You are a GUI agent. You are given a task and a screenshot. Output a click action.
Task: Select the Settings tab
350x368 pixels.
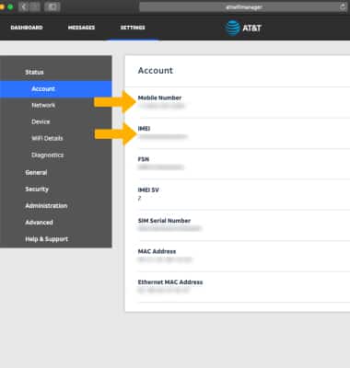pyautogui.click(x=133, y=28)
